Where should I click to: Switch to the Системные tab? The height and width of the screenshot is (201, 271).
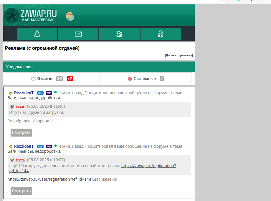click(x=144, y=79)
